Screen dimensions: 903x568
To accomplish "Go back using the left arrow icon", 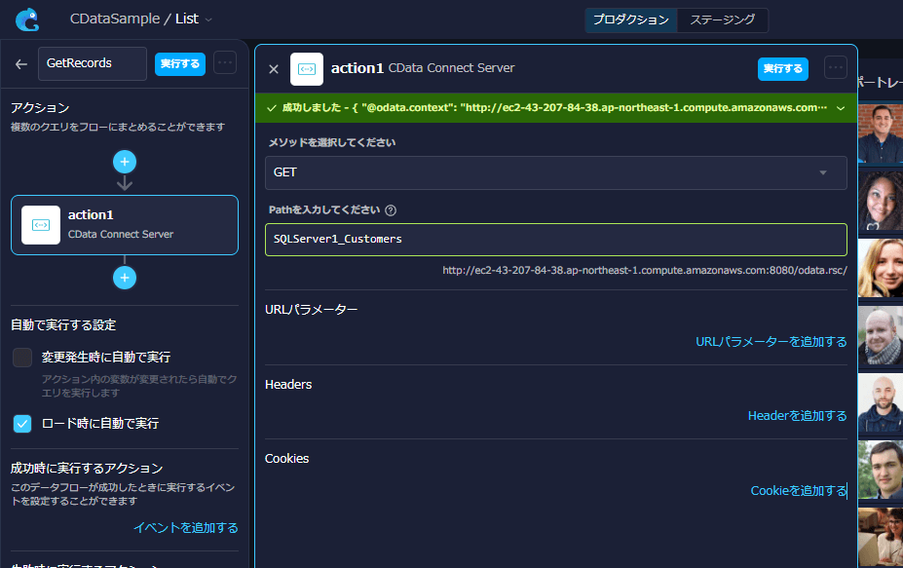I will 21,64.
